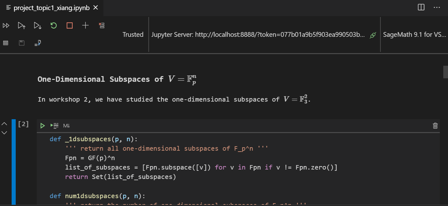Interrupt execution with the stop icon

69,25
